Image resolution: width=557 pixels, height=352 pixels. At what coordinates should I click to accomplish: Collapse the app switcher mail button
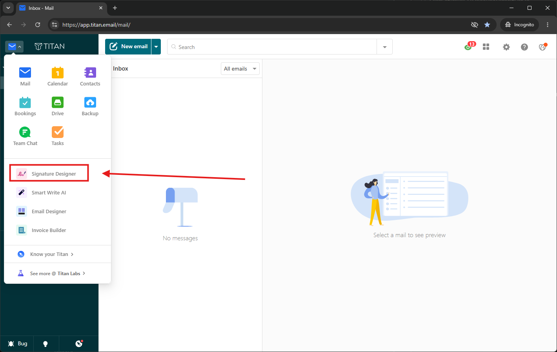tap(15, 47)
